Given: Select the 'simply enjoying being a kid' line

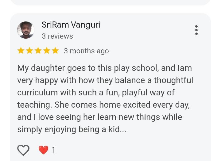Looking at the screenshot, I should click(72, 129).
